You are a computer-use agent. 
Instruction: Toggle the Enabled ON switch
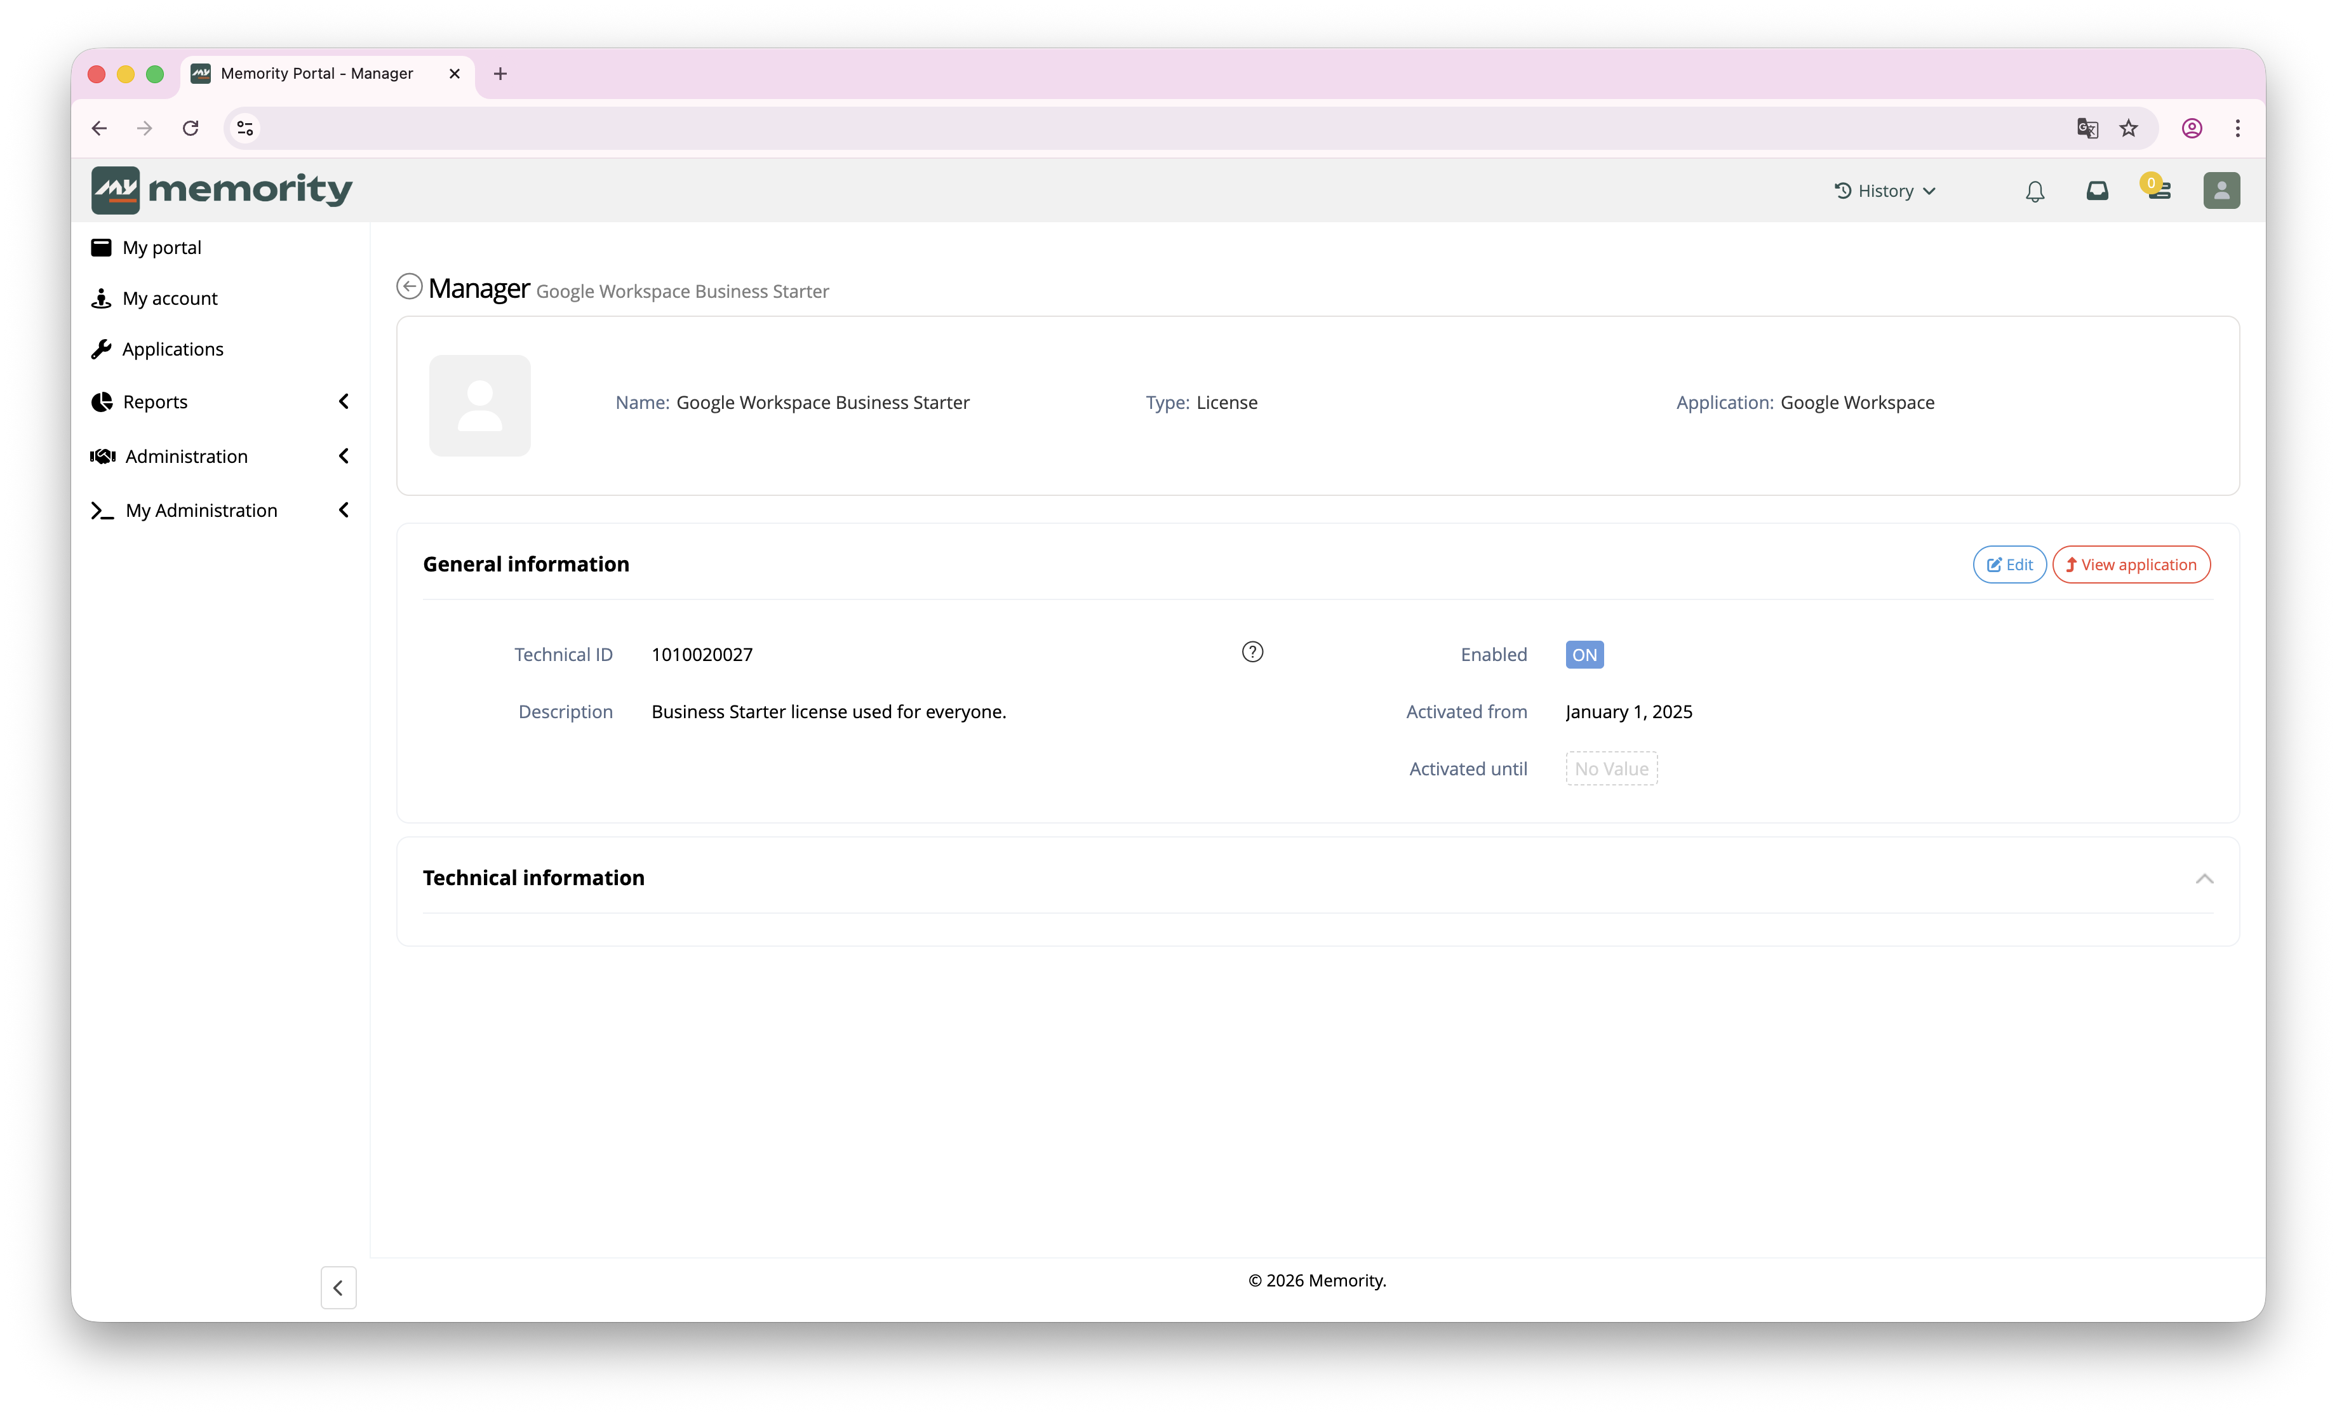point(1584,655)
